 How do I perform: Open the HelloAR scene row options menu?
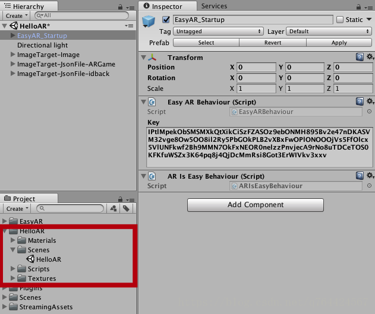129,26
